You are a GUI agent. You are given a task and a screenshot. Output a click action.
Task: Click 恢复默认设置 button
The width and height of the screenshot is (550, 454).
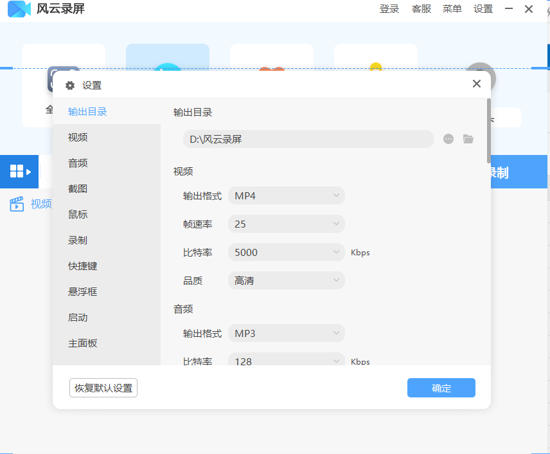103,388
